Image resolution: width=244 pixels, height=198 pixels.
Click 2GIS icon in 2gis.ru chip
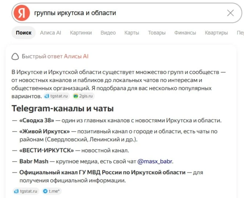pos(76,96)
